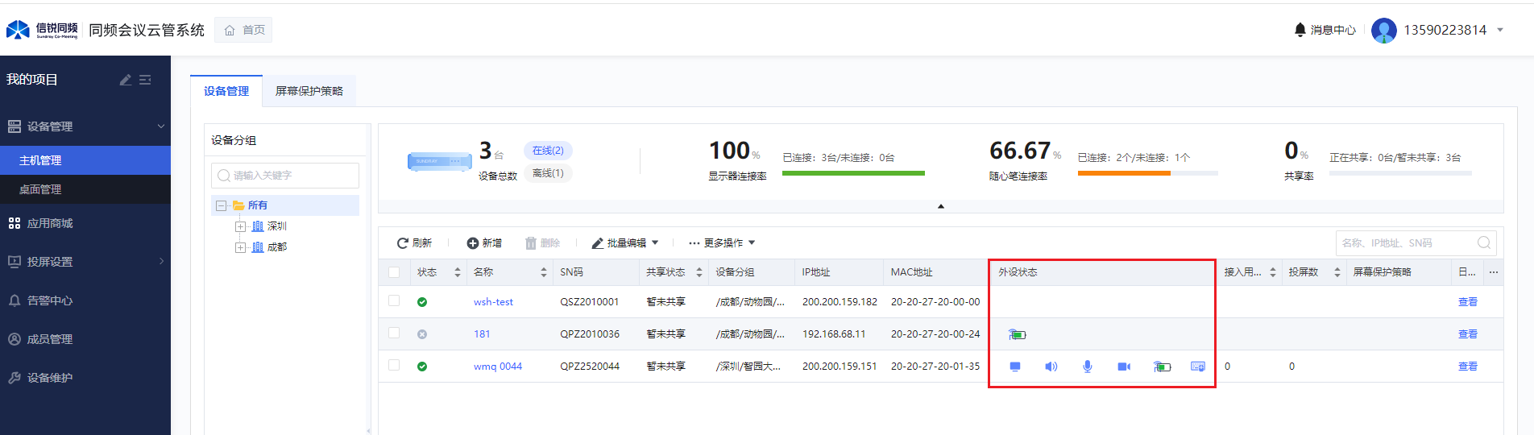The height and width of the screenshot is (435, 1534).
Task: Click the speaker icon in wmq 0044 row
Action: pyautogui.click(x=1051, y=367)
